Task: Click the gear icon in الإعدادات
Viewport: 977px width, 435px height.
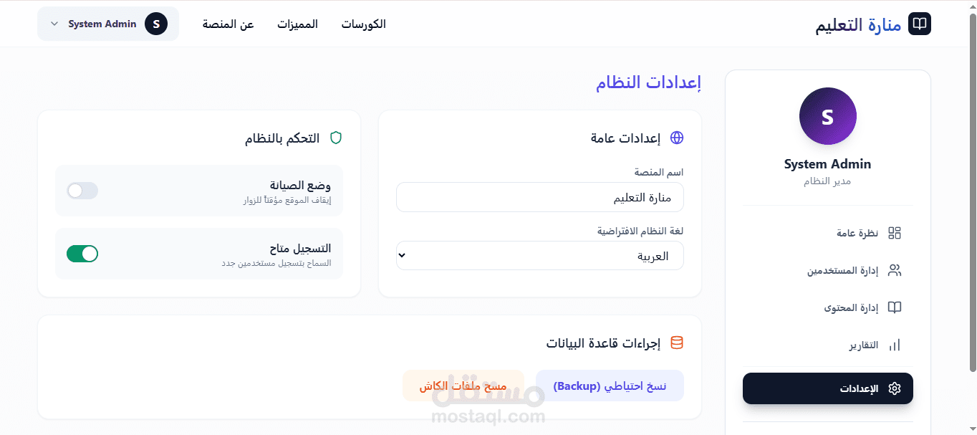Action: [894, 388]
